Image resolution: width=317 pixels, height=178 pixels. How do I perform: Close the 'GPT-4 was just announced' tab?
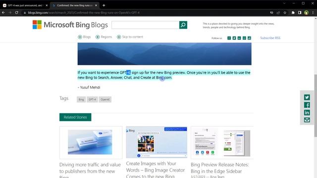47,5
